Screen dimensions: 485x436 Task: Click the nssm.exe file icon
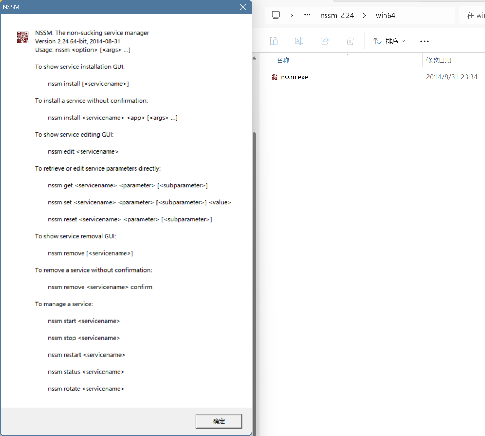pos(274,77)
